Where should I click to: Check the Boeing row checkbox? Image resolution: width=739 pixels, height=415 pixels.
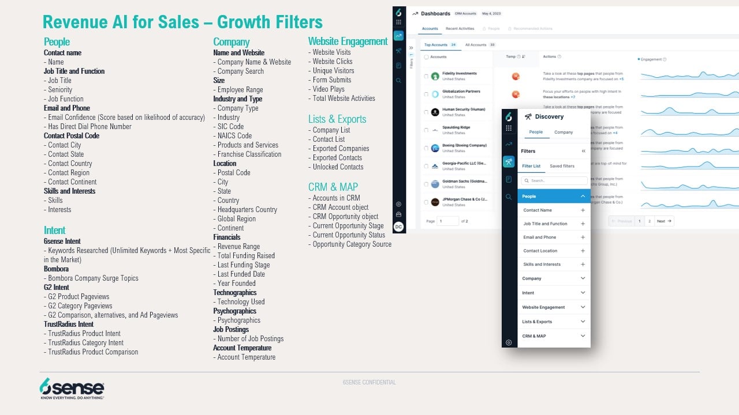pyautogui.click(x=426, y=148)
